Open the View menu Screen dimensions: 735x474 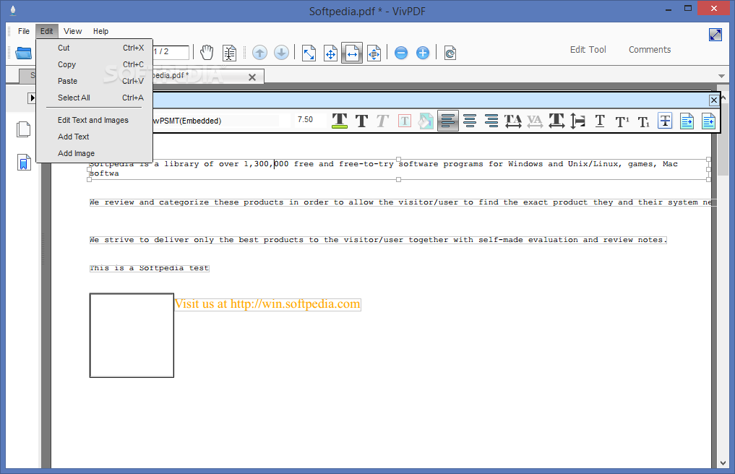click(x=73, y=31)
